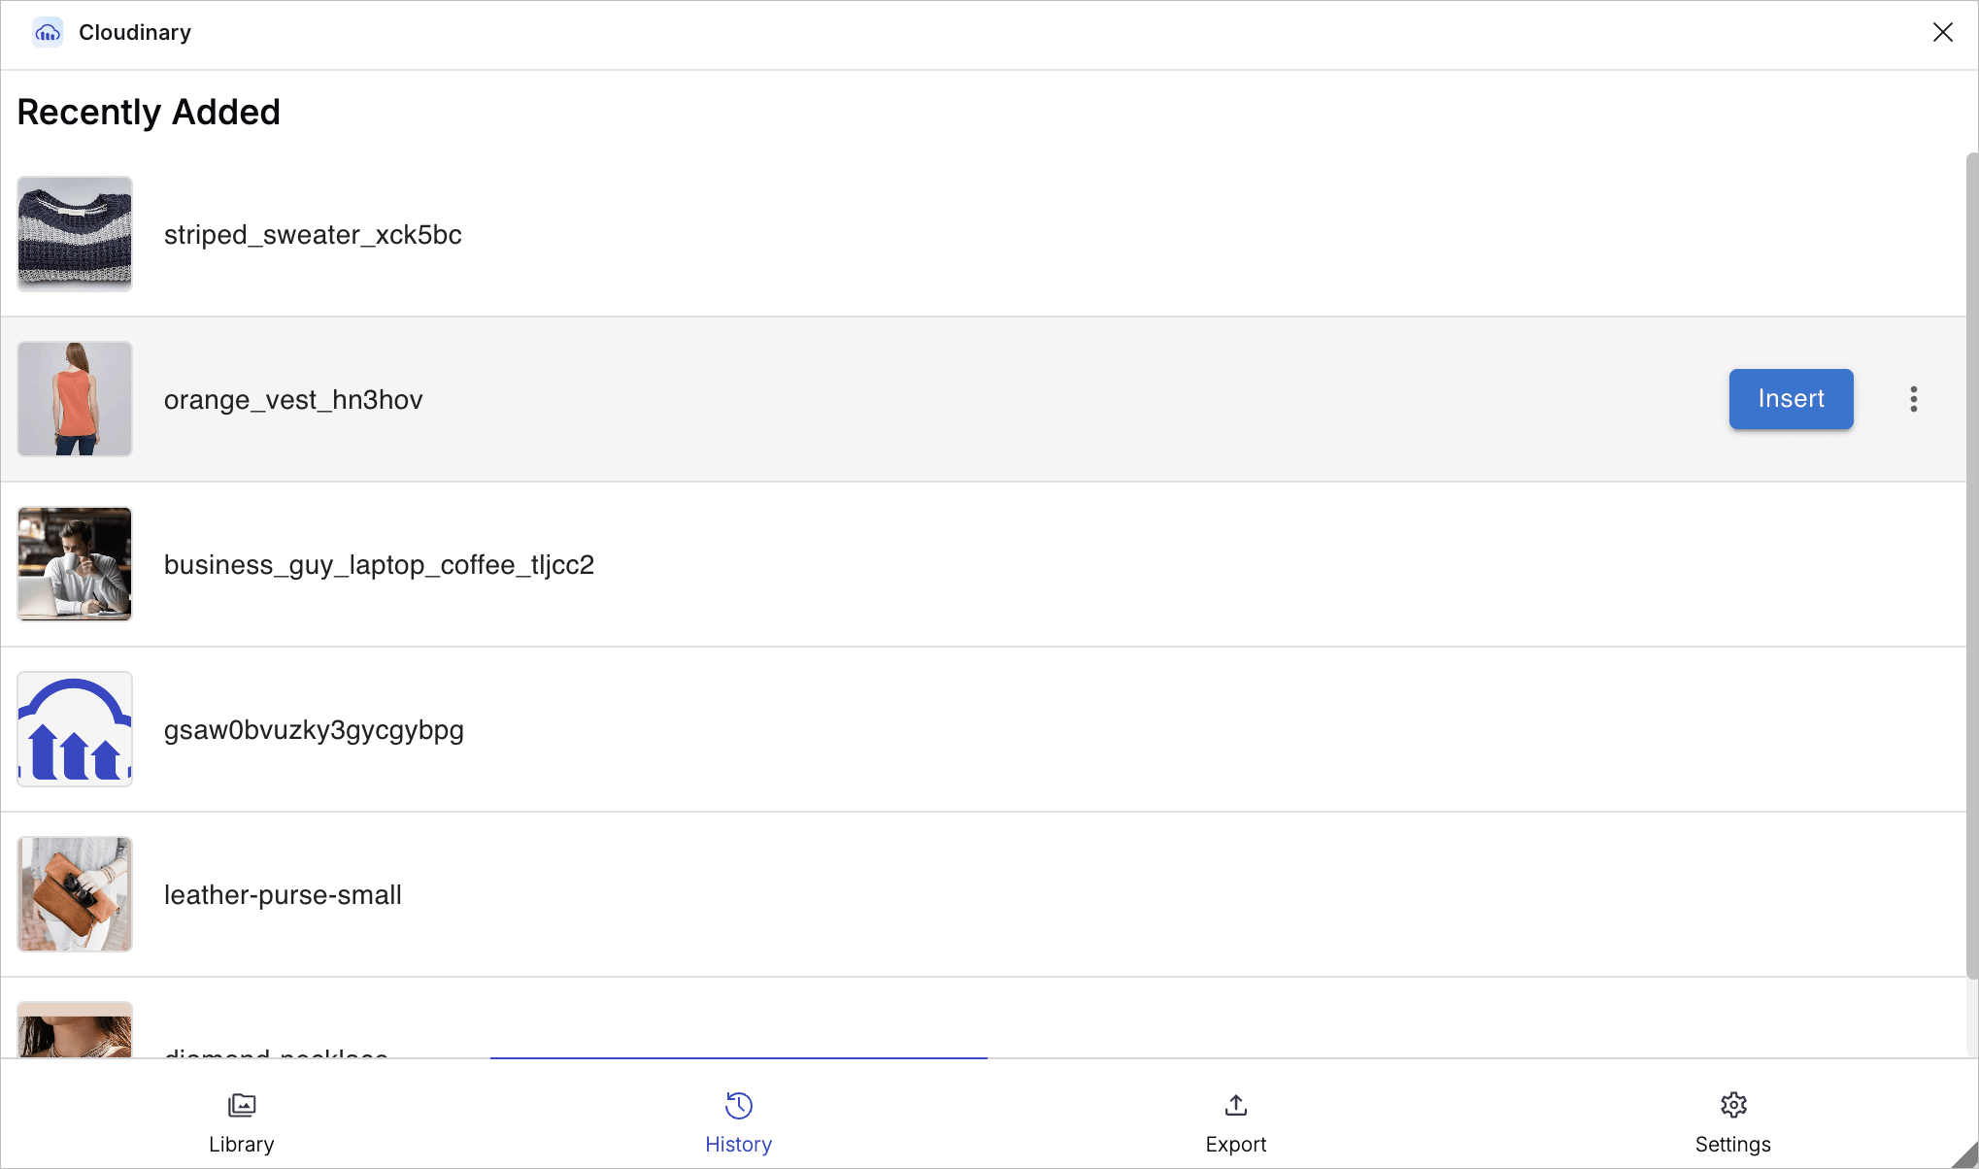
Task: Click the vertical scrollbar of the asset list
Action: click(1971, 563)
